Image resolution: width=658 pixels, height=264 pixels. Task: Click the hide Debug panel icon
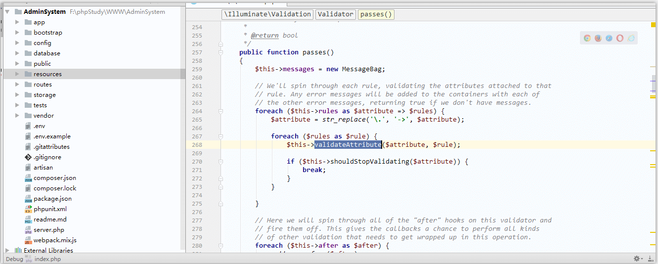click(650, 259)
